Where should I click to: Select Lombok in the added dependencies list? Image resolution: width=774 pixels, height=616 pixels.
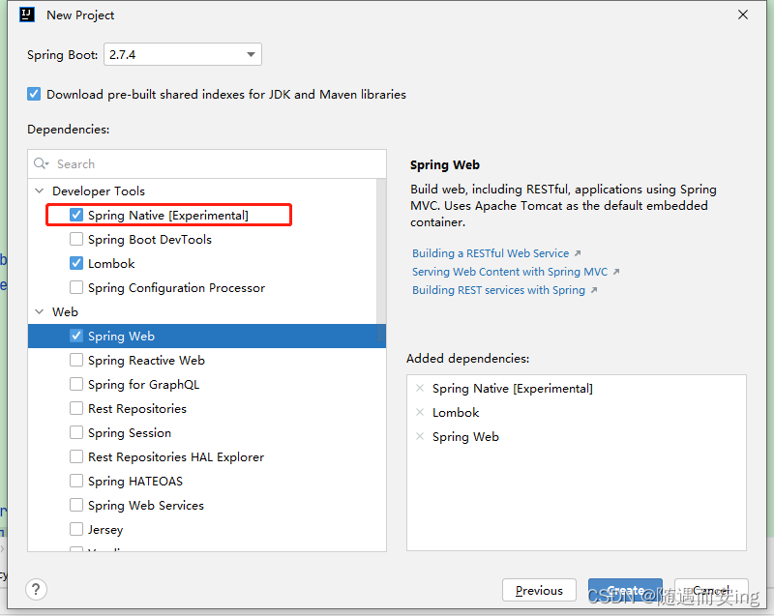coord(456,412)
